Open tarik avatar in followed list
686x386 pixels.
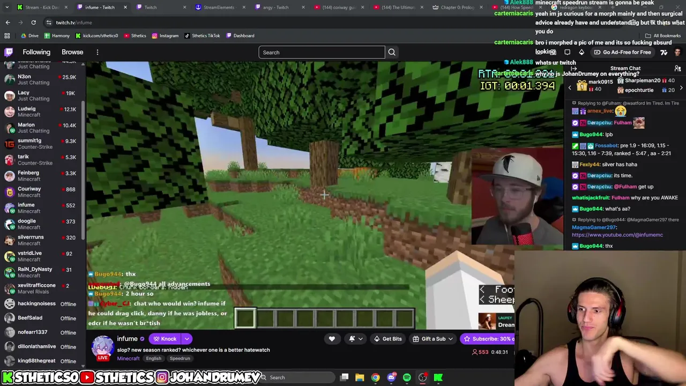point(9,160)
